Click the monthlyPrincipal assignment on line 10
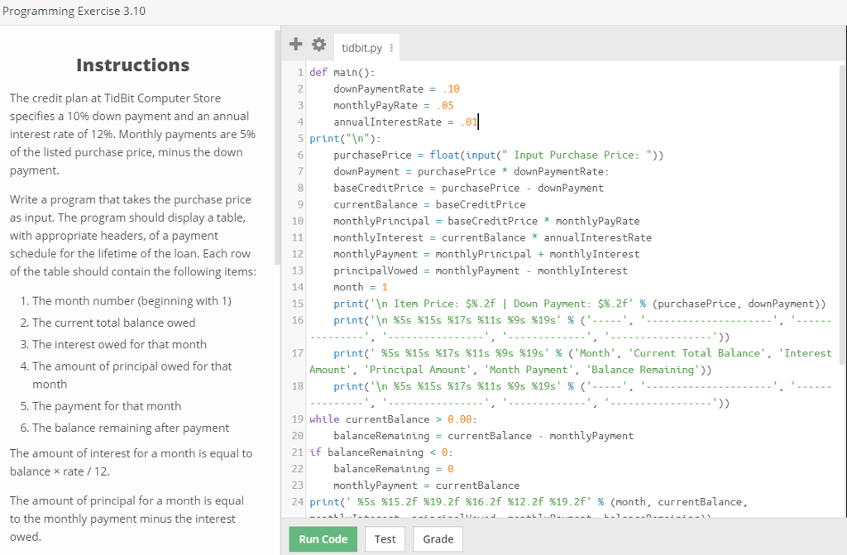 pyautogui.click(x=486, y=221)
